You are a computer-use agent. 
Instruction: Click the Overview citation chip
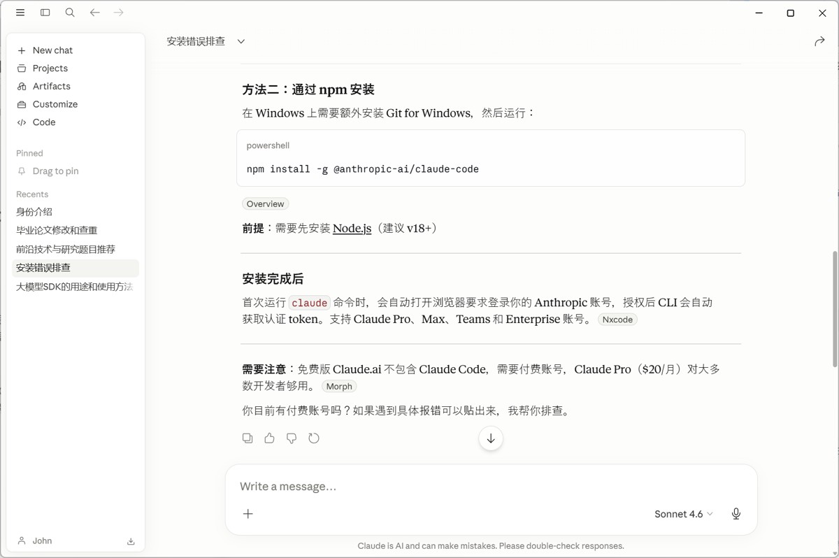point(265,204)
